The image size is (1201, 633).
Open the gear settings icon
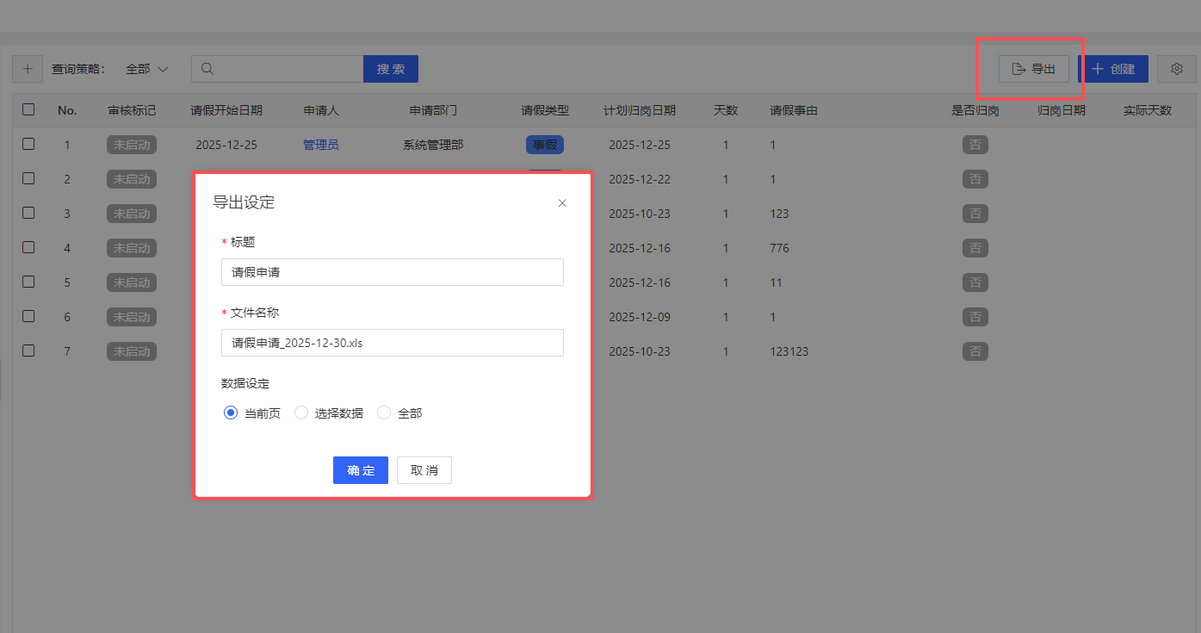[1177, 69]
